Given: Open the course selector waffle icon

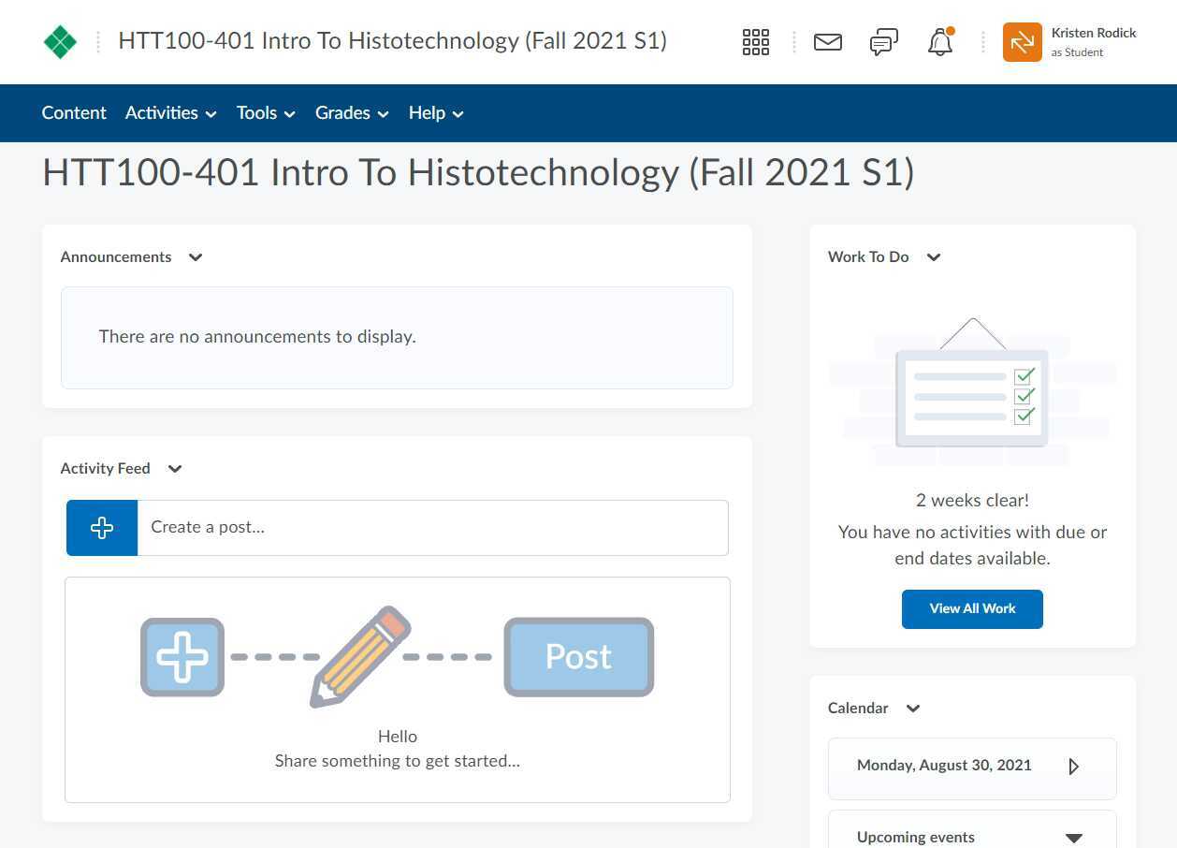Looking at the screenshot, I should click(755, 42).
